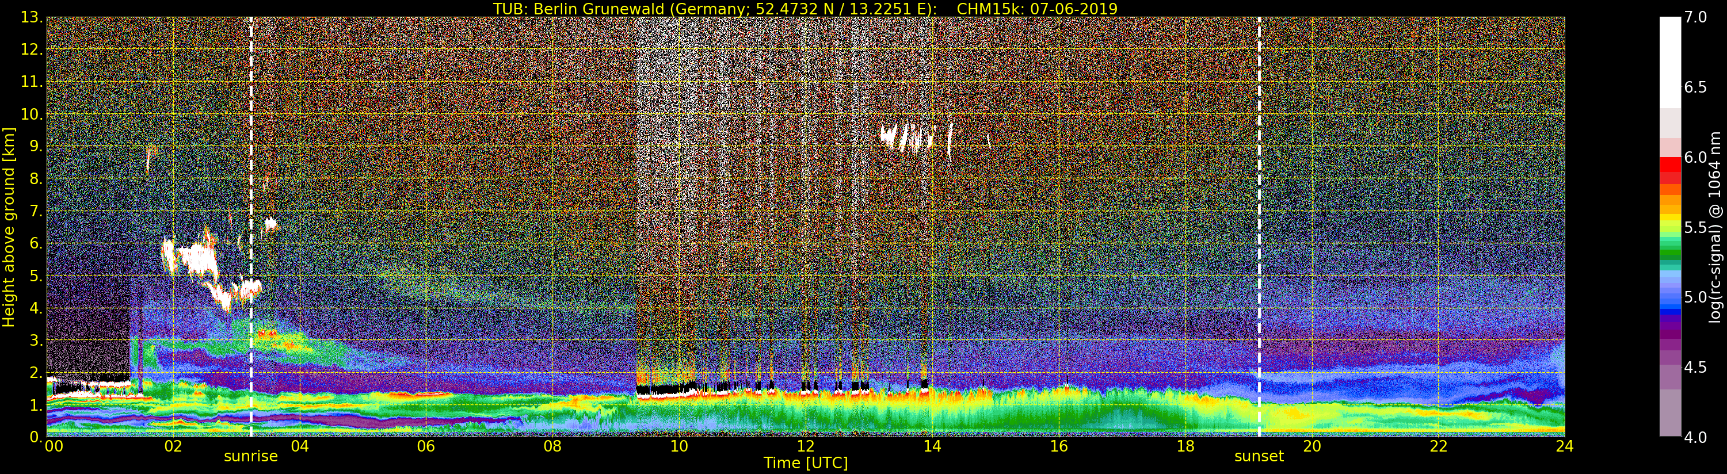Click the 'Height above ground [km]' axis label
The height and width of the screenshot is (474, 1727).
point(9,227)
